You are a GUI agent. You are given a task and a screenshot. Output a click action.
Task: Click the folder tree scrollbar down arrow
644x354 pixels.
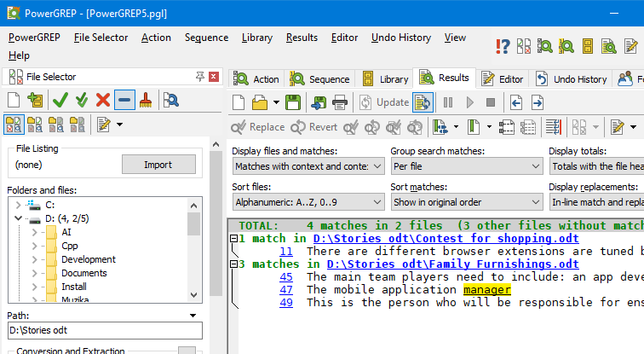tap(194, 295)
